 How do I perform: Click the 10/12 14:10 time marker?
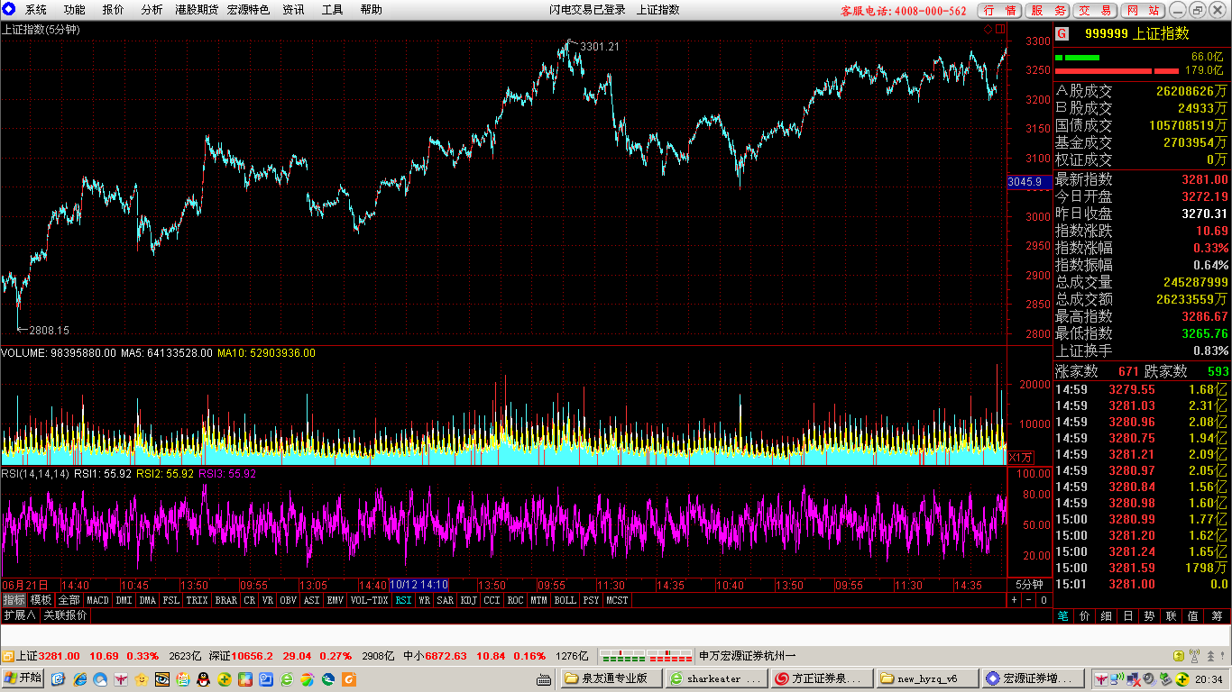point(418,585)
